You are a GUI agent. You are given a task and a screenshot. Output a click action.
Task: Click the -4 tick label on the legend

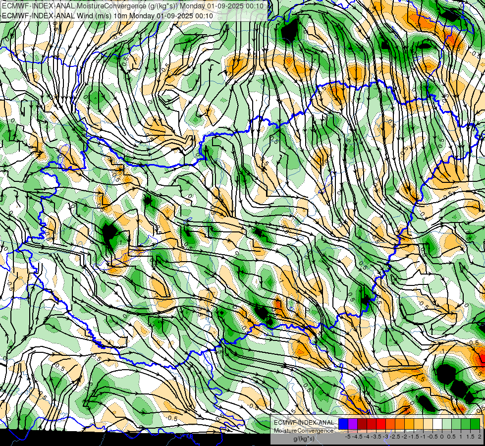tap(367, 437)
